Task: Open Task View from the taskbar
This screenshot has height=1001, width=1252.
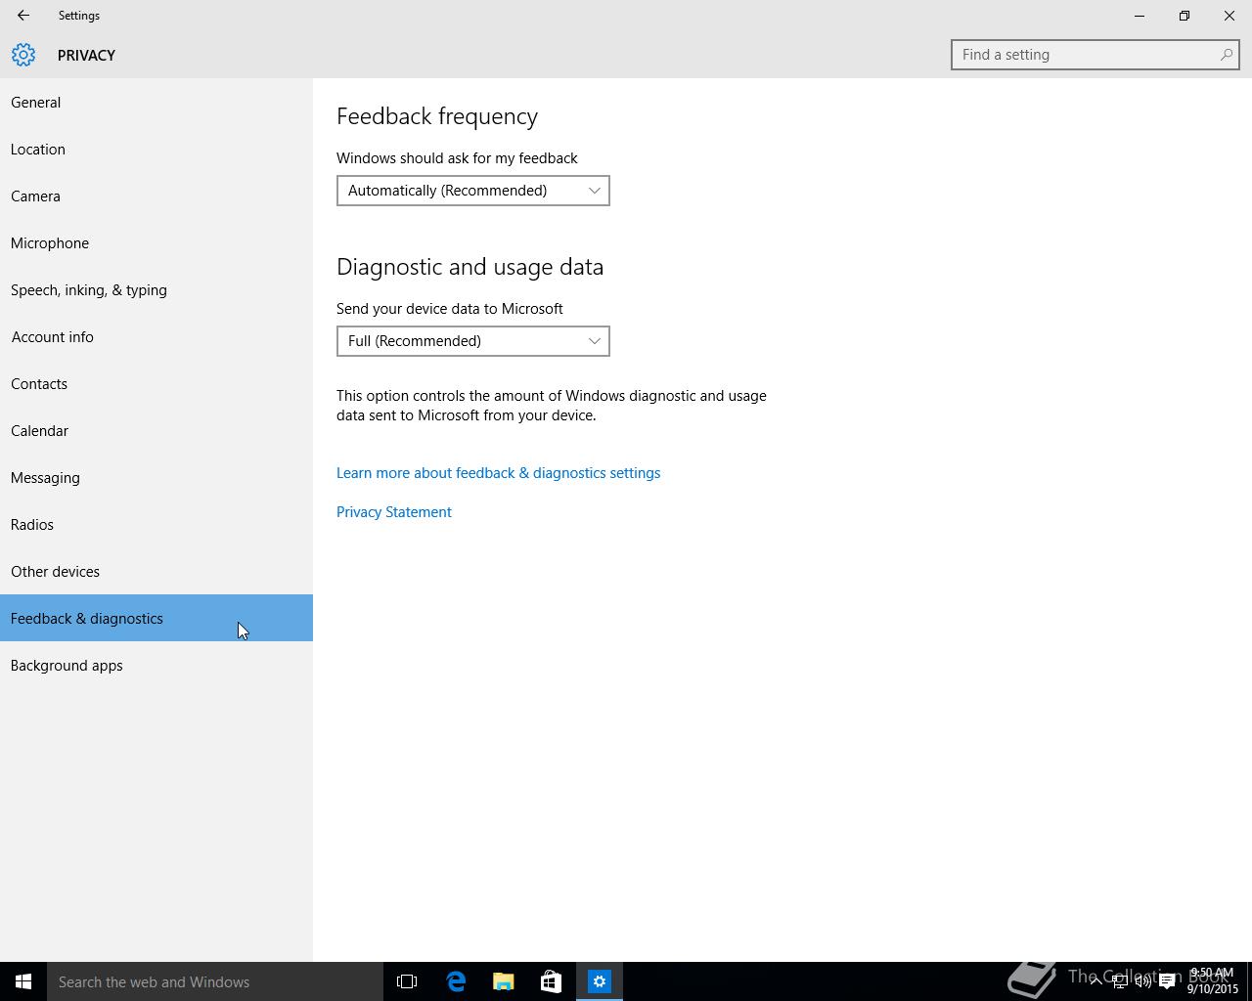Action: 407,981
